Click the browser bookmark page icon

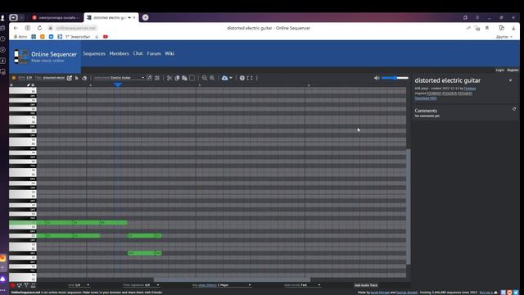coord(487,28)
